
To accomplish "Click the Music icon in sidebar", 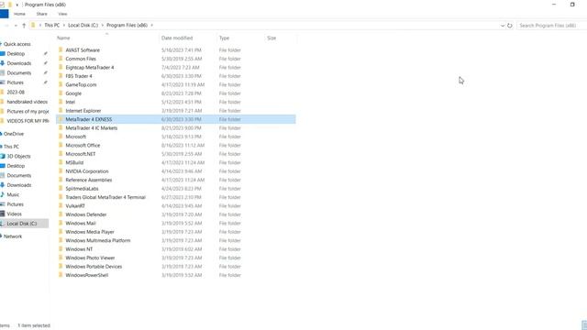I will coord(3,194).
